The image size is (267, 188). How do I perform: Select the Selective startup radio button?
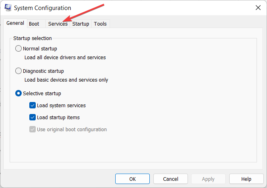[18, 93]
